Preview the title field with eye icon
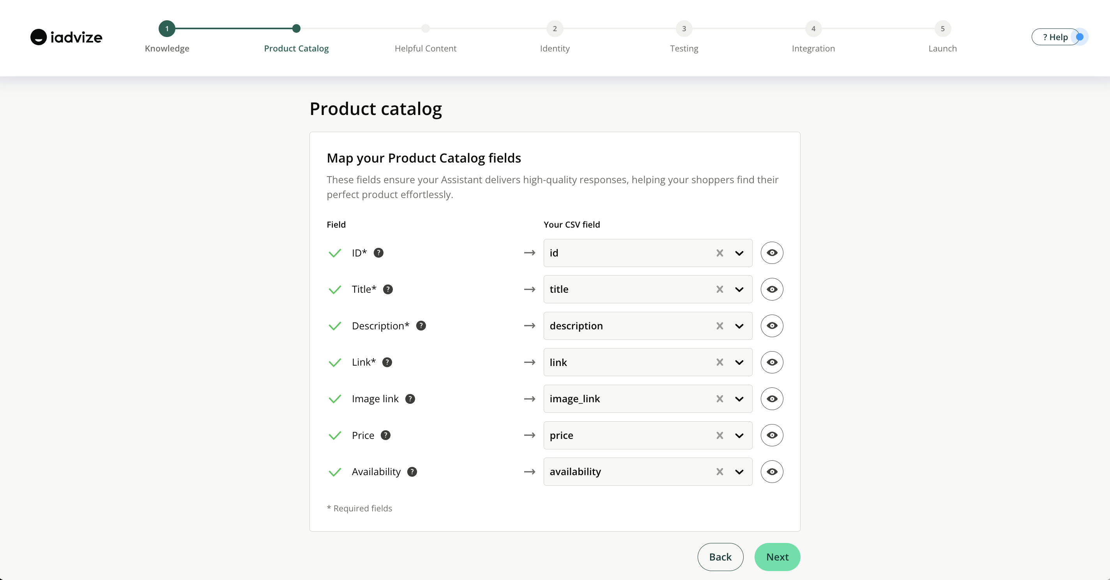The image size is (1110, 580). (x=772, y=290)
